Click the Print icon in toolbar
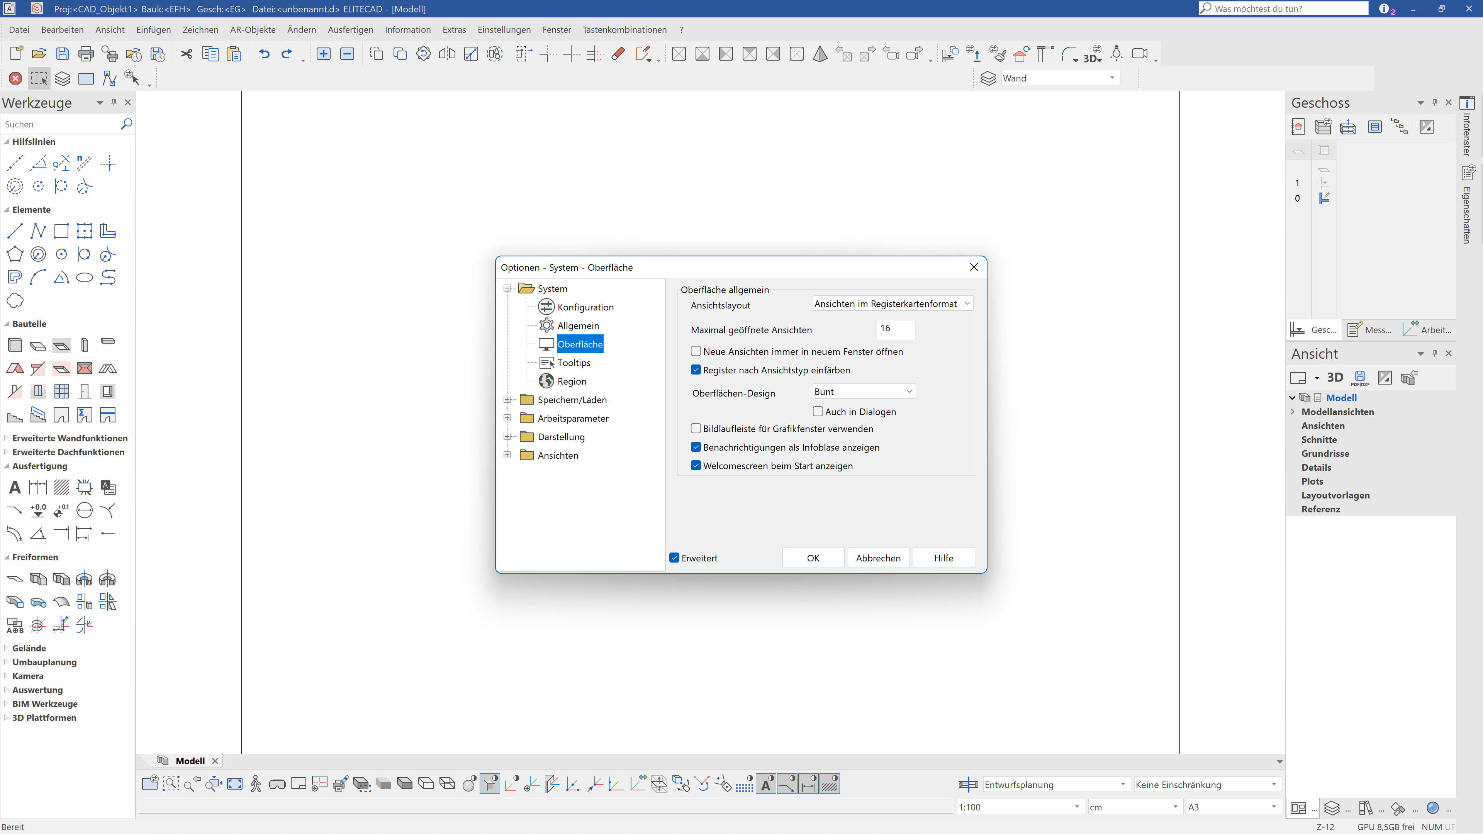This screenshot has width=1483, height=834. pyautogui.click(x=86, y=54)
